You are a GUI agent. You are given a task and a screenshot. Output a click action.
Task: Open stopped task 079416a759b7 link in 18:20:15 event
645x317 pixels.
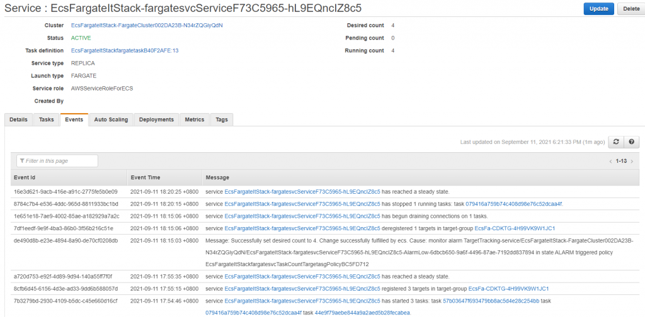514,204
